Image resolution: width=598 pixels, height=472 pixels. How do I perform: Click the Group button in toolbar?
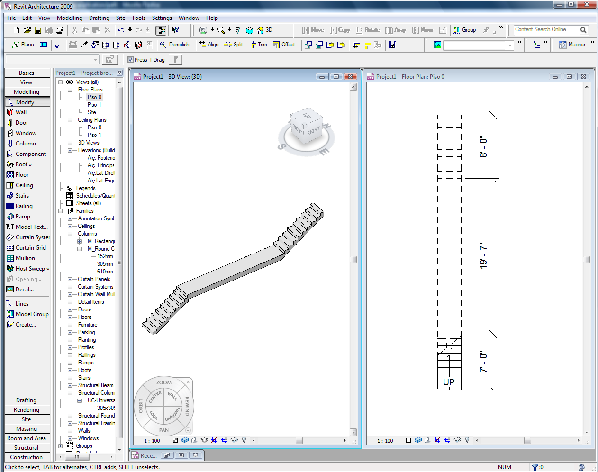(464, 30)
